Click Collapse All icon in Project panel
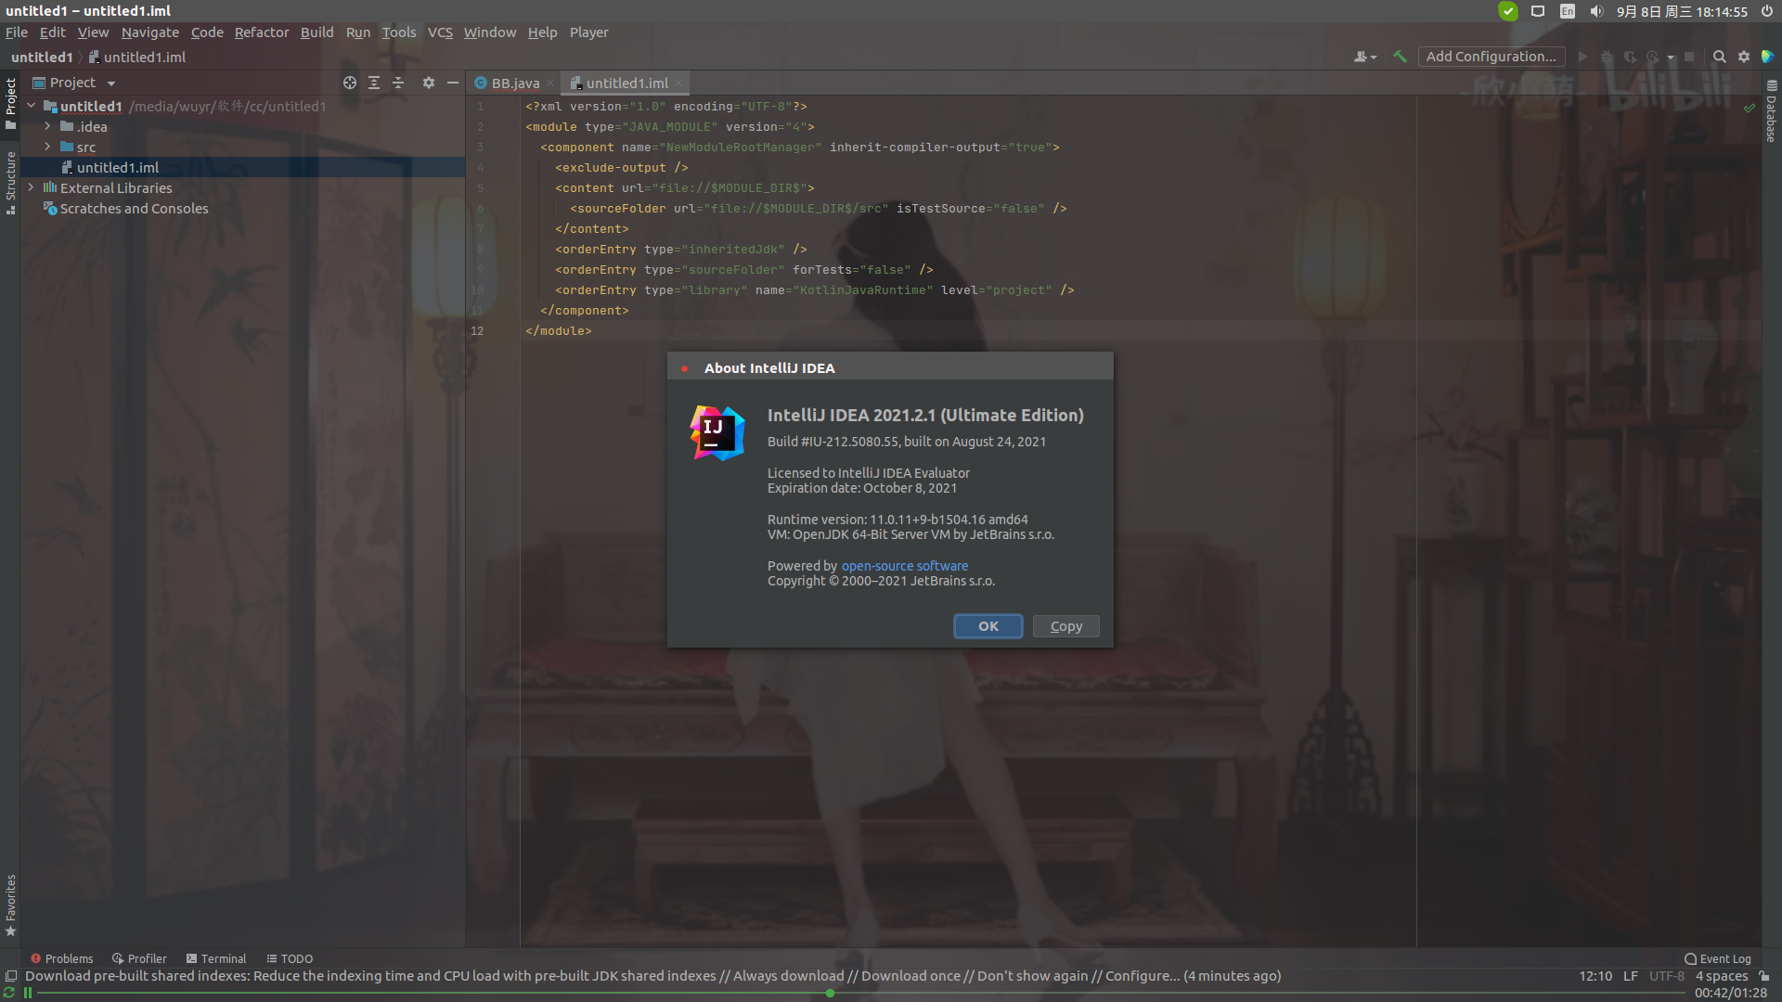The width and height of the screenshot is (1782, 1002). 398,83
